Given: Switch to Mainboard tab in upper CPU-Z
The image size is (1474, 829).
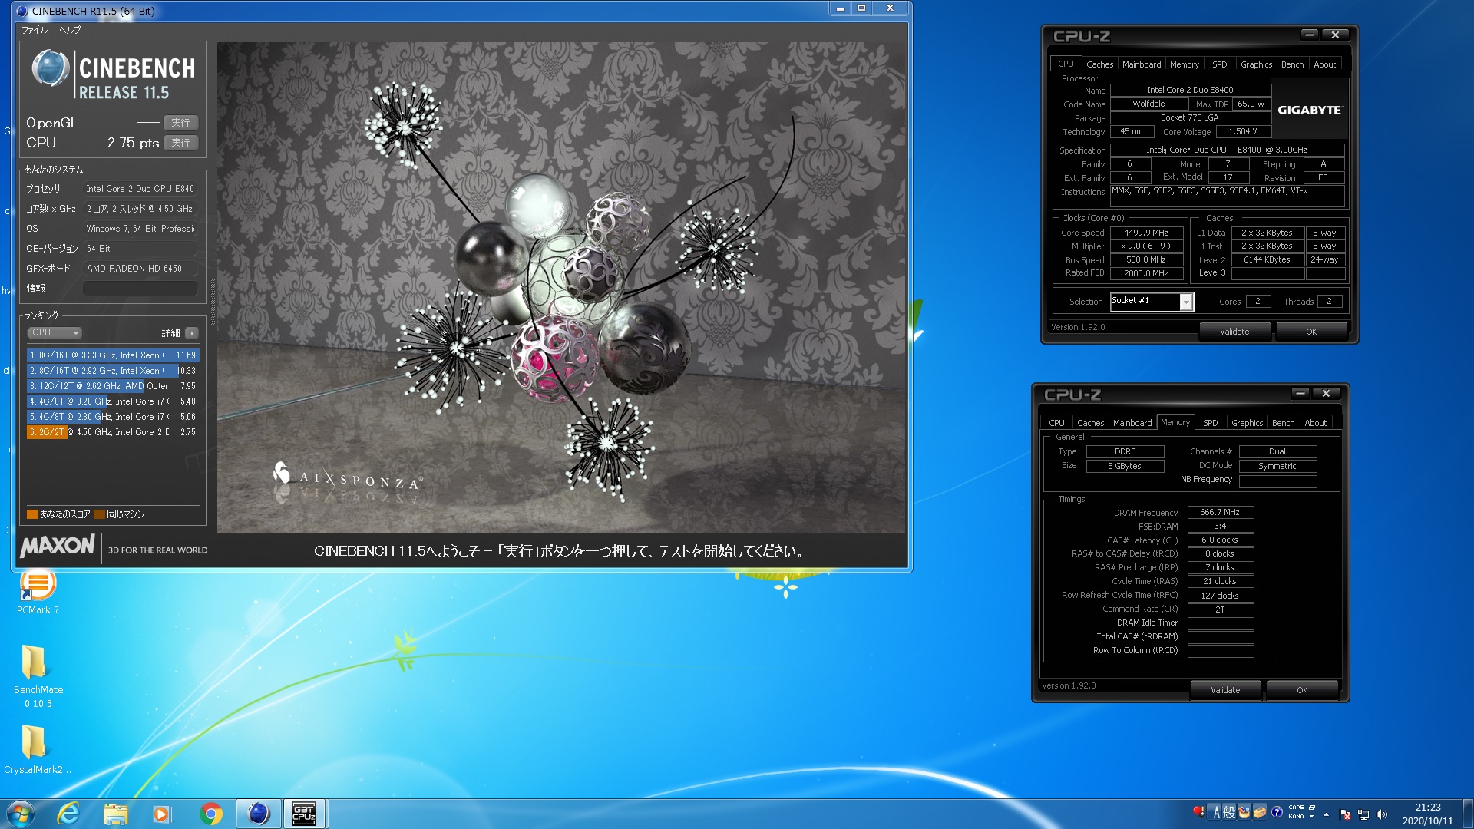Looking at the screenshot, I should tap(1142, 64).
